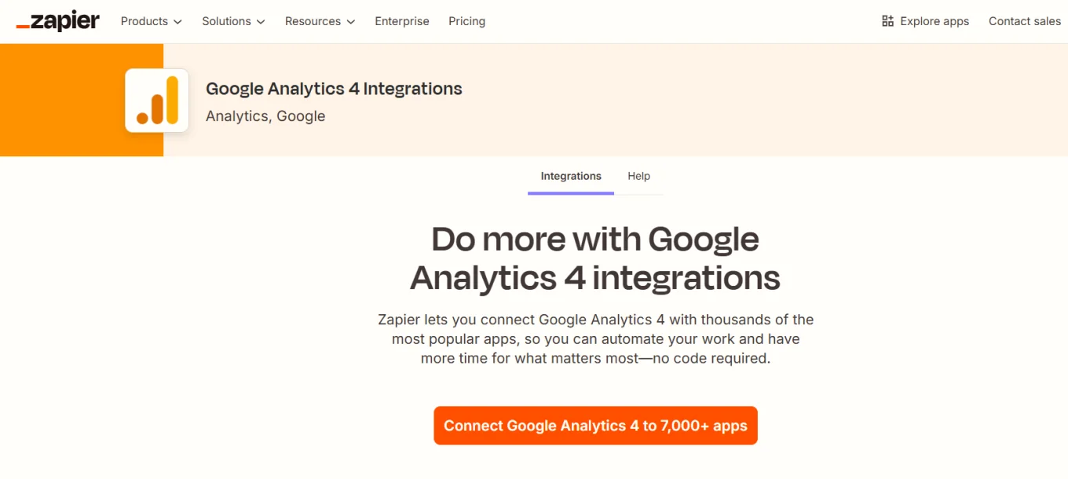Viewport: 1068px width, 479px height.
Task: Click the Analytics, Google category text
Action: pos(265,115)
